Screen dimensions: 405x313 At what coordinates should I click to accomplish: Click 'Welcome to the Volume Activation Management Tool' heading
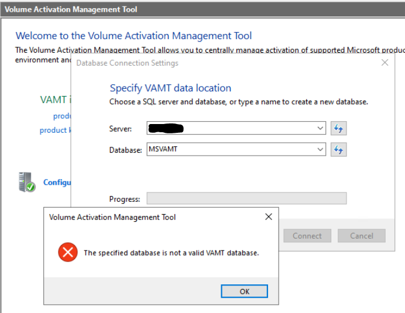coord(133,36)
